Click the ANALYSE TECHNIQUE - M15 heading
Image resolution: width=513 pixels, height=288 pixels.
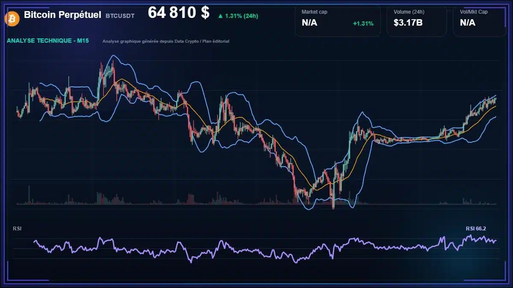click(x=48, y=41)
